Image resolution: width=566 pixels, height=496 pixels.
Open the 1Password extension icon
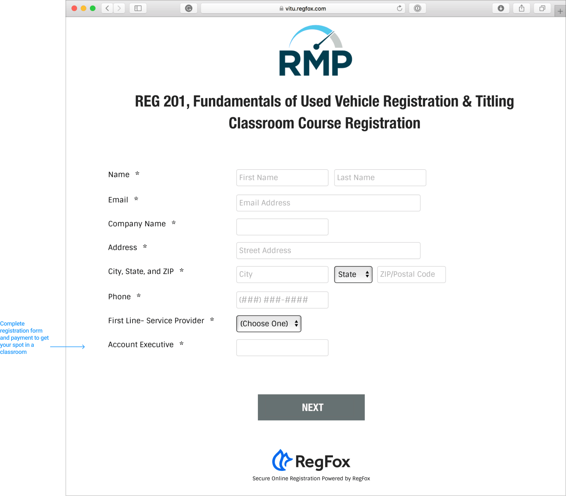point(417,8)
